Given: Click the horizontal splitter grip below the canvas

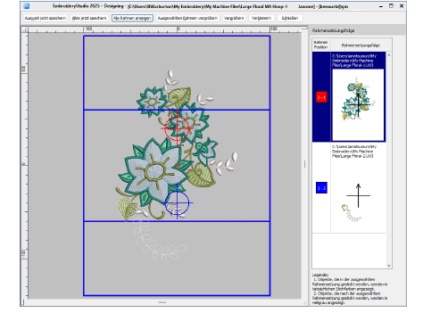Looking at the screenshot, I should pyautogui.click(x=162, y=302).
